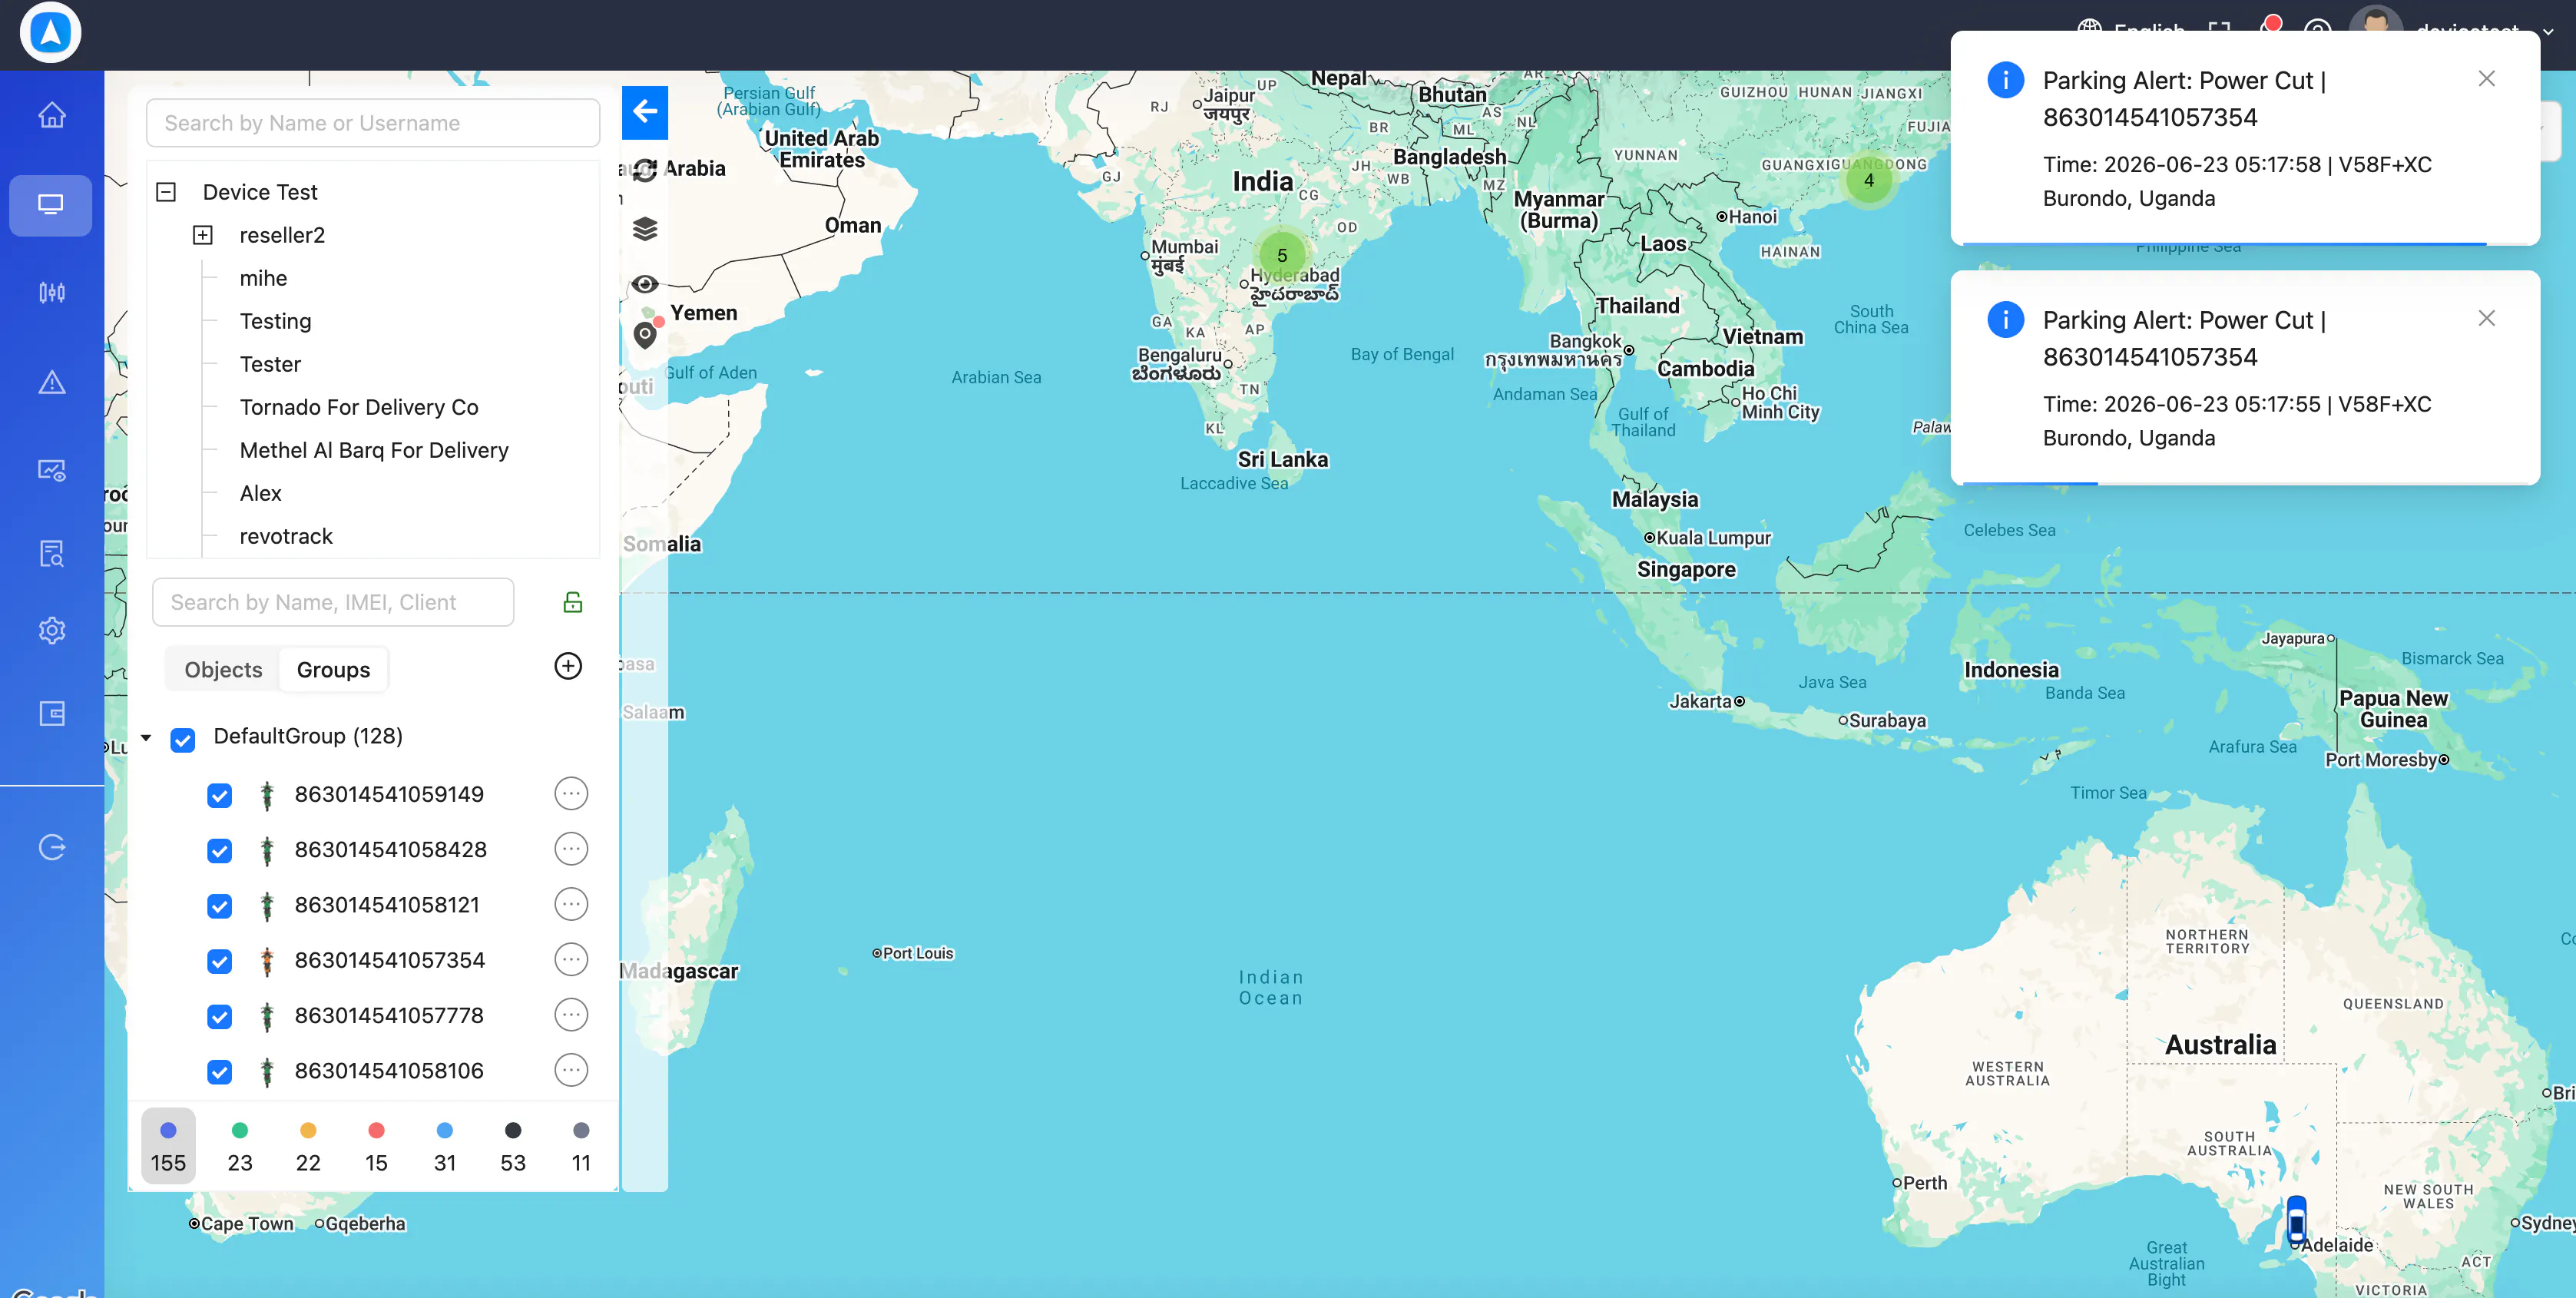The image size is (2576, 1298).
Task: Select device label 863014541057778
Action: click(389, 1015)
